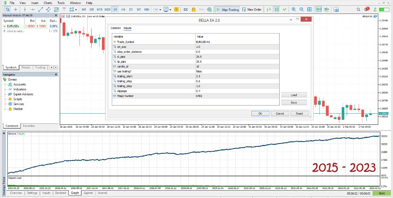This screenshot has width=393, height=198.
Task: Switch chart to bar chart style
Action: [x=269, y=9]
